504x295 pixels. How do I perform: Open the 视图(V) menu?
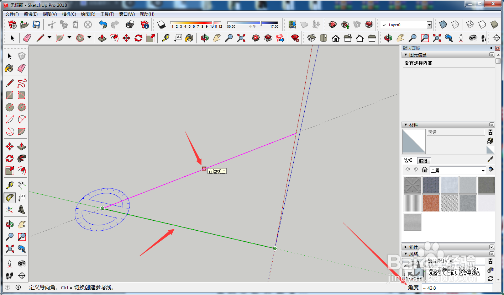point(49,14)
